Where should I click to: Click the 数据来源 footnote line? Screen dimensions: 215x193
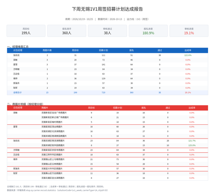(57, 190)
